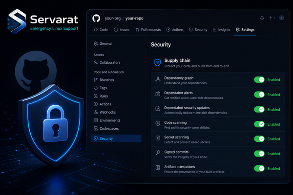Open Branches settings in sidebar
This screenshot has height=195, width=293.
[104, 80]
